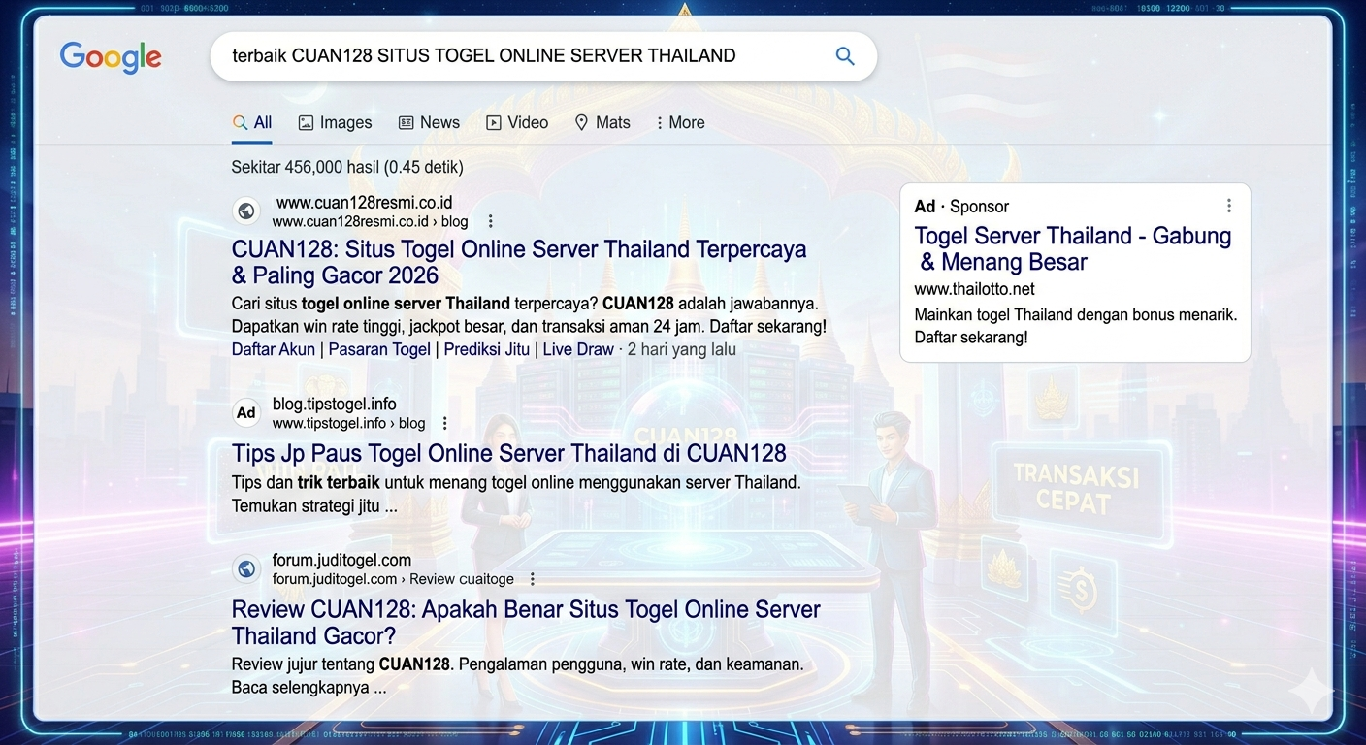The image size is (1366, 745).
Task: Open three-dot menu for tipstogel.info result
Action: coord(445,423)
